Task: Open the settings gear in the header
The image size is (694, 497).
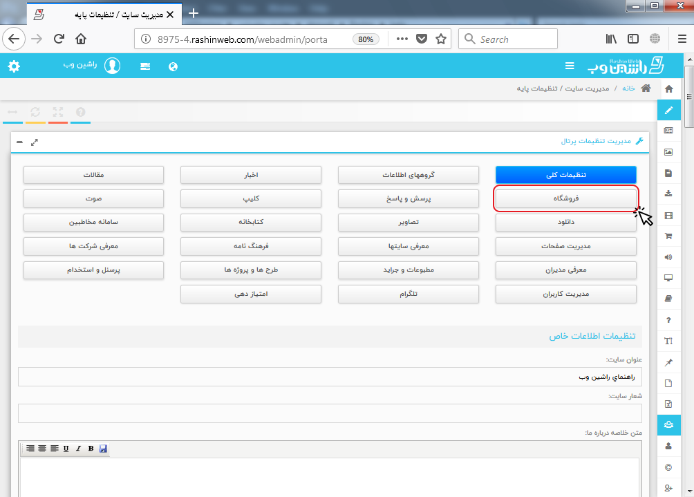Action: point(14,66)
